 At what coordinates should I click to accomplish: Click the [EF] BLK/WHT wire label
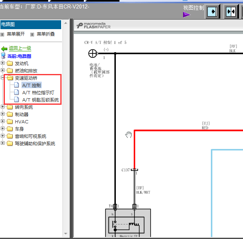pos(143,190)
